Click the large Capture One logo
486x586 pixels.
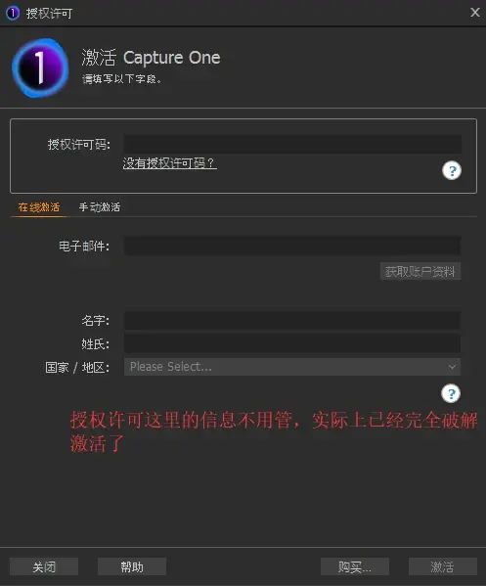pos(40,68)
